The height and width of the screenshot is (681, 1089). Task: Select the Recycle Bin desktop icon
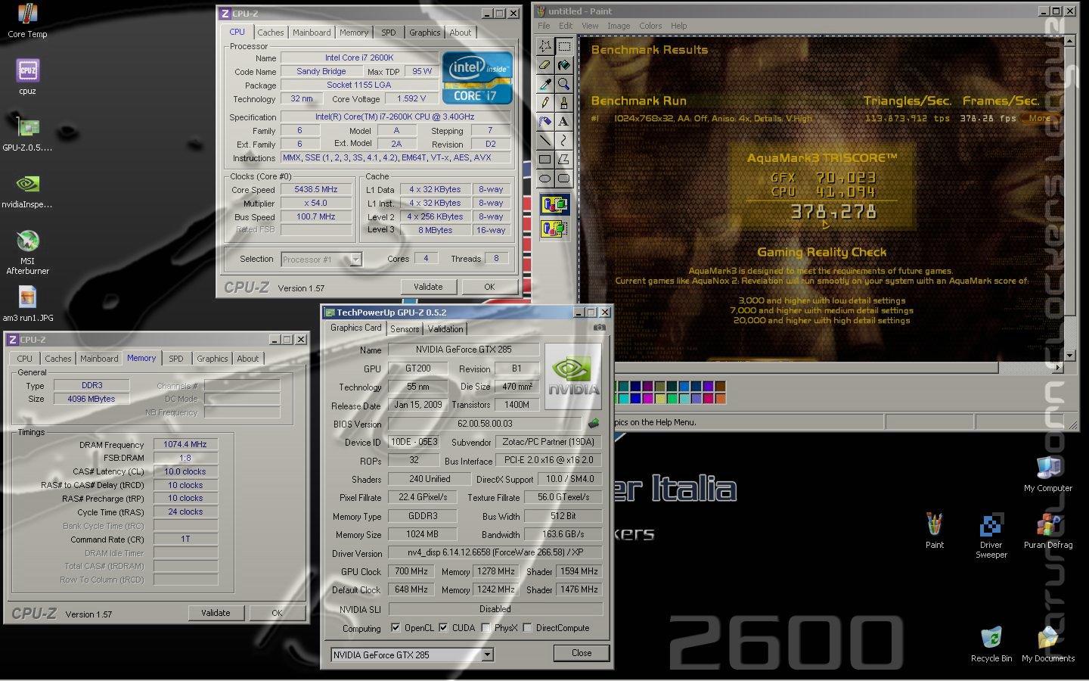[x=991, y=644]
